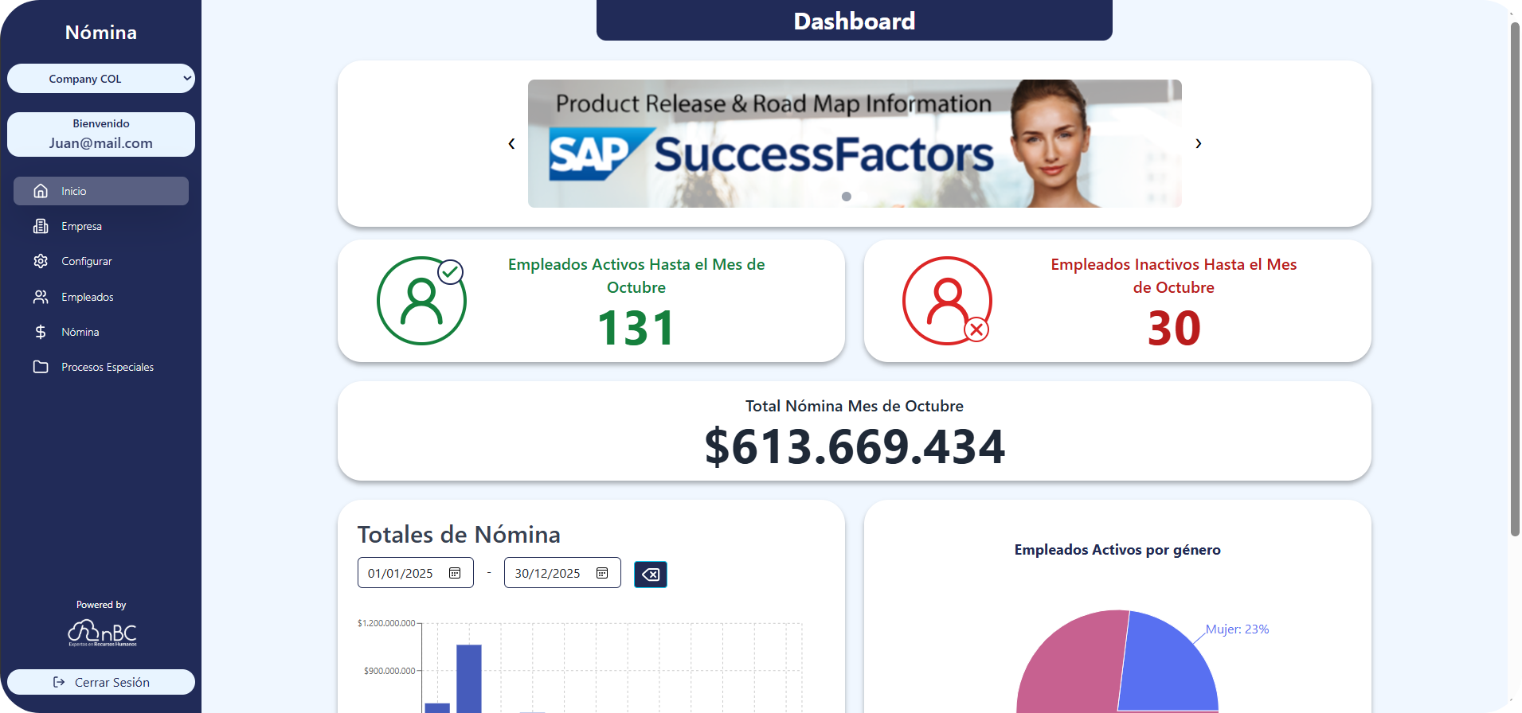
Task: Click the SAP SuccessFactors banner image
Action: [854, 143]
